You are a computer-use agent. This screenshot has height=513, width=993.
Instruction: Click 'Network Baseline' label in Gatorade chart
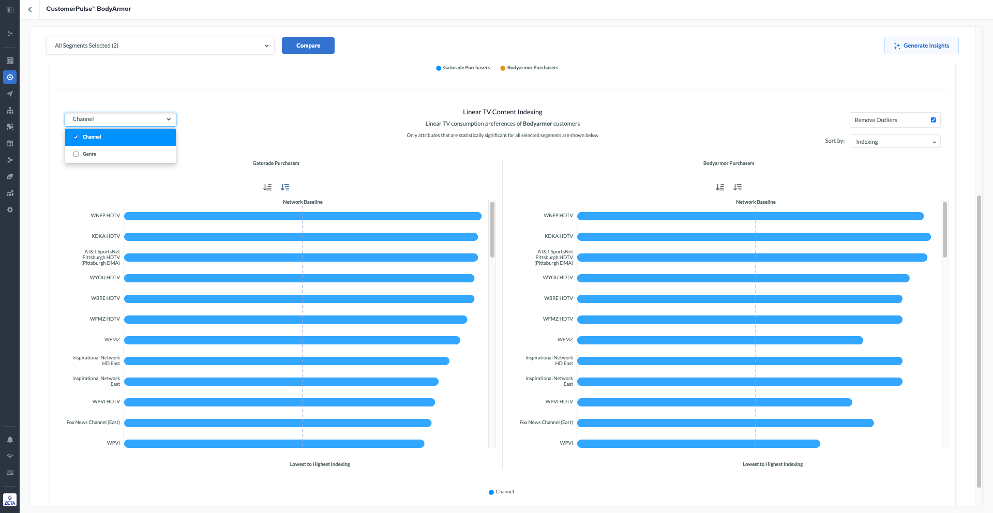[x=303, y=202]
